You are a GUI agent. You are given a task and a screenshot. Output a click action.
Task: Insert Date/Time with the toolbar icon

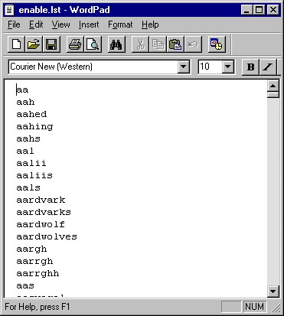point(217,44)
